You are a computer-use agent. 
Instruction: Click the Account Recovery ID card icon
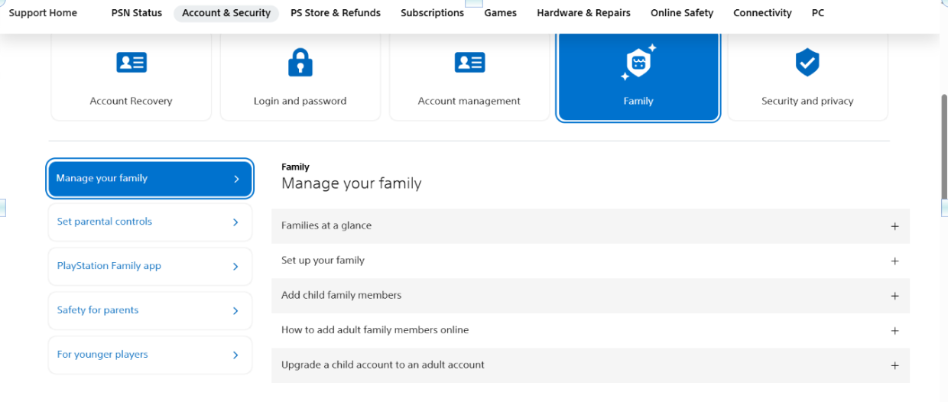131,63
